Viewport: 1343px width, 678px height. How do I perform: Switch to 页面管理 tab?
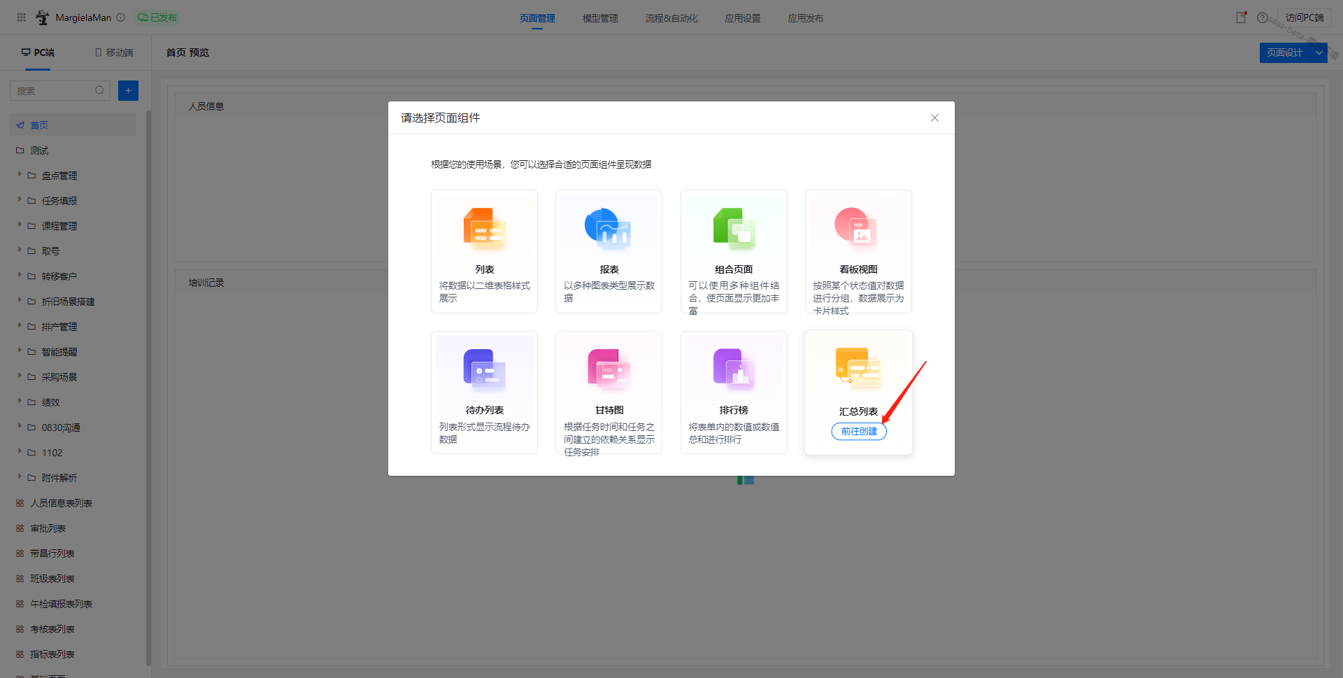[537, 18]
